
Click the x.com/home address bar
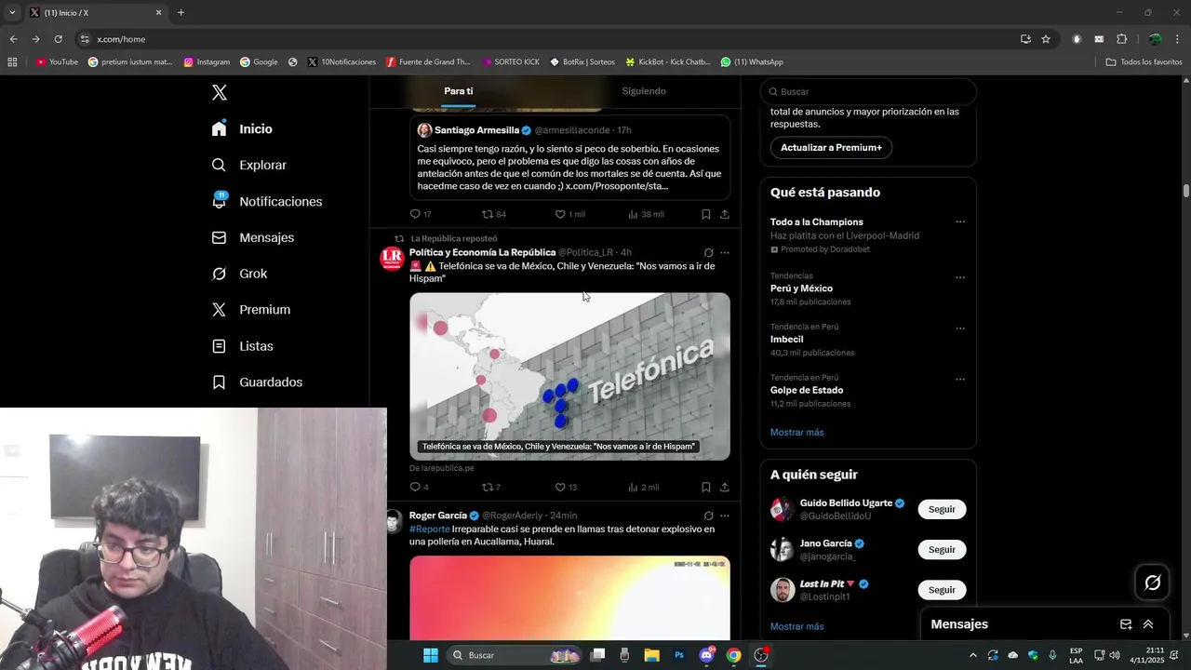(549, 39)
